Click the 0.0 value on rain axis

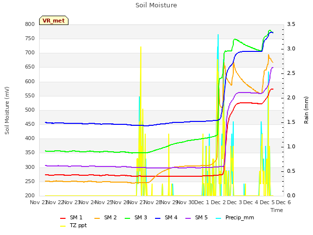(291, 195)
